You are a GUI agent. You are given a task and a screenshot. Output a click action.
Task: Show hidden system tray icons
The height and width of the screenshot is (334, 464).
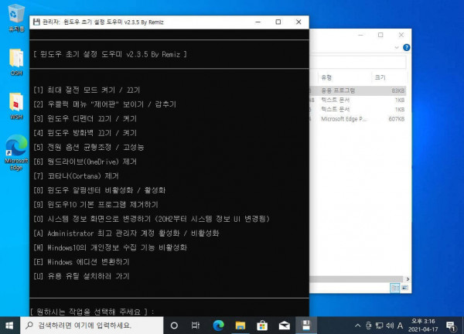[357, 325]
